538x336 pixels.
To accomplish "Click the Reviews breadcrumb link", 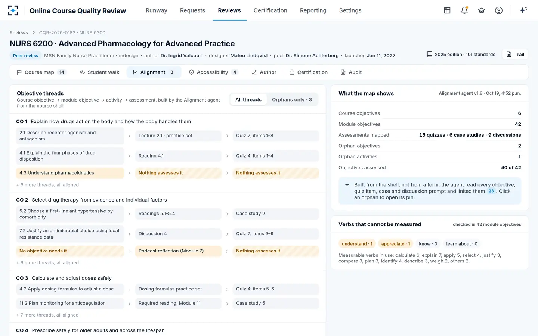I will point(19,33).
